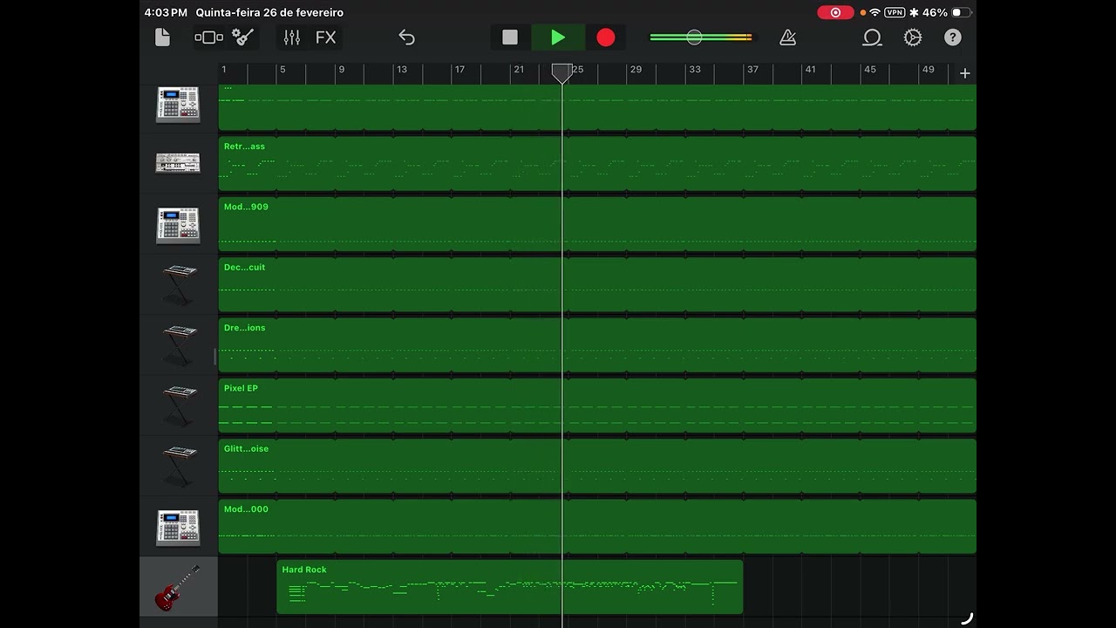Select the Mod...909 region
Viewport: 1116px width, 628px height.
coord(597,224)
